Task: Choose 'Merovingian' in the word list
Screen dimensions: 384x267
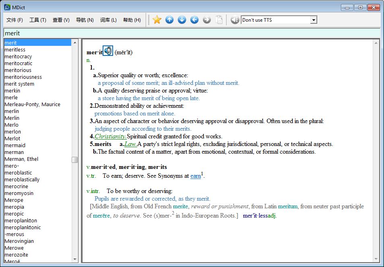Action: 19,241
